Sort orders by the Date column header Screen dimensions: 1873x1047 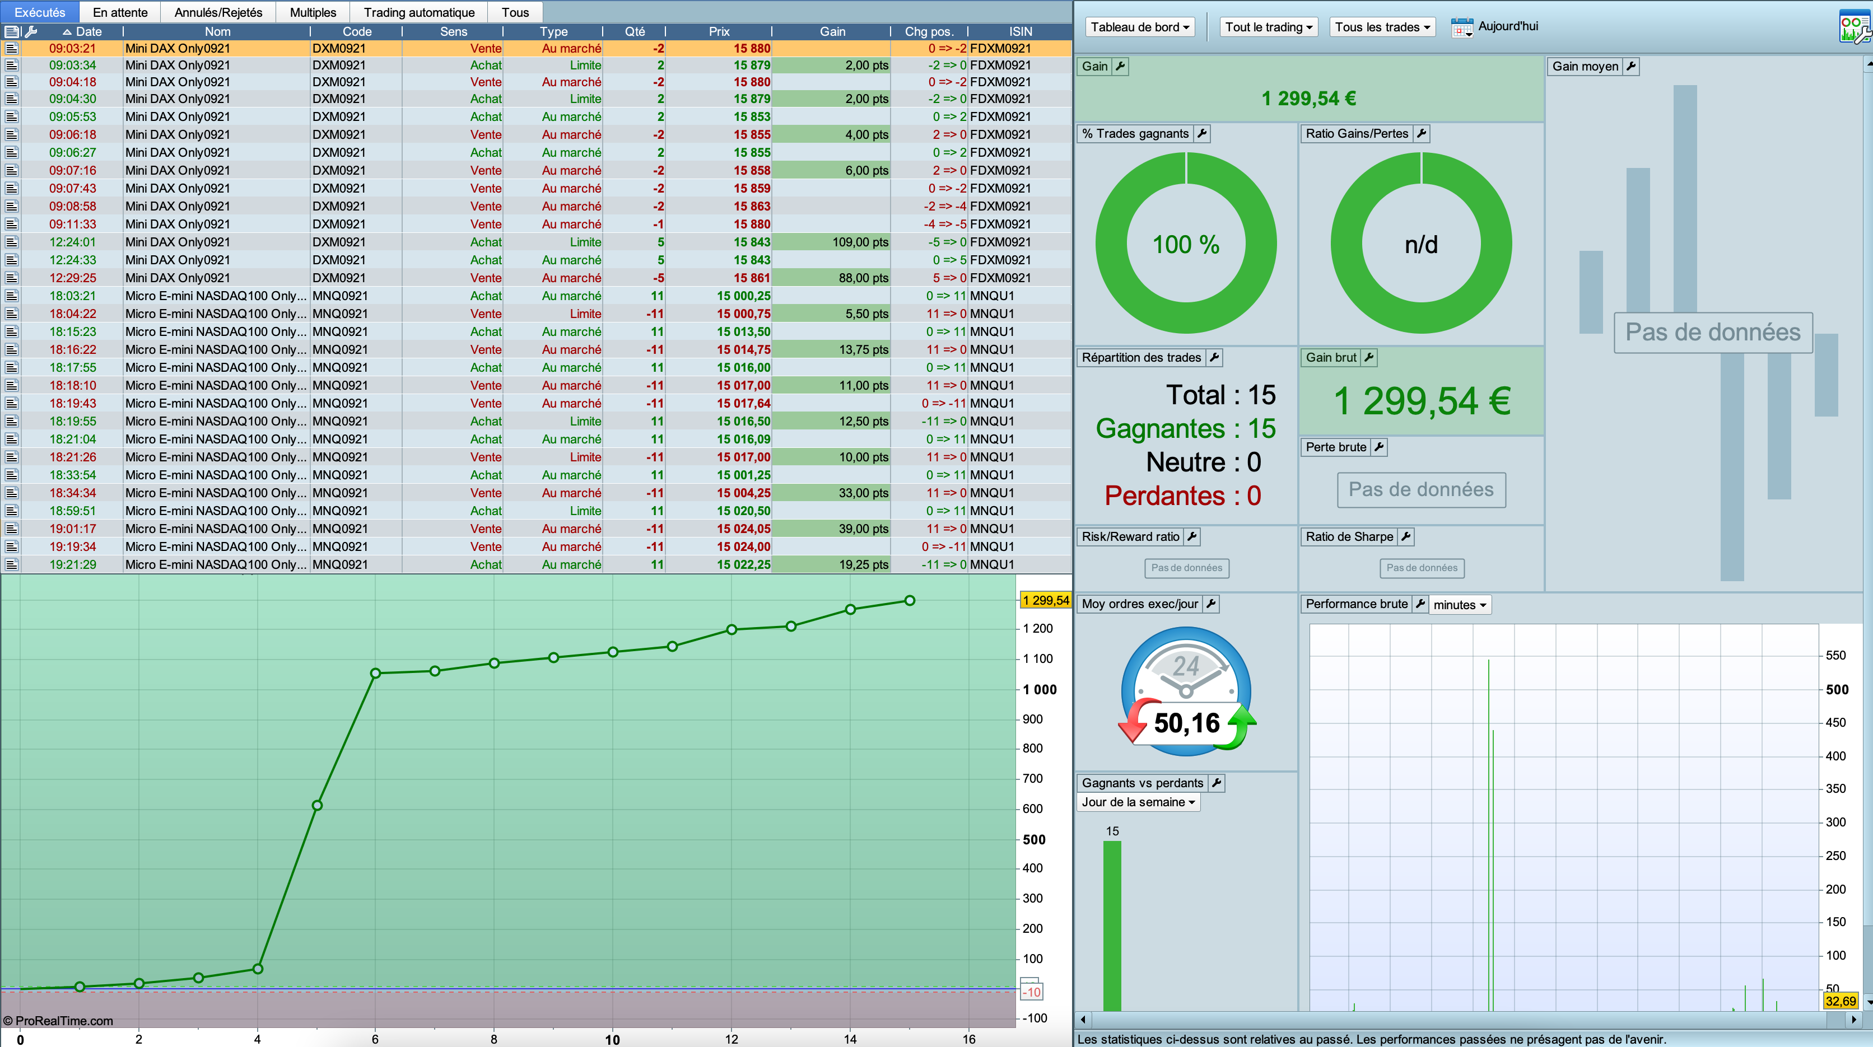[x=88, y=31]
